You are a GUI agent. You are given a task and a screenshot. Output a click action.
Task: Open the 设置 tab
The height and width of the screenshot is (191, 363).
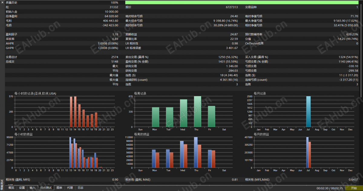22,188
